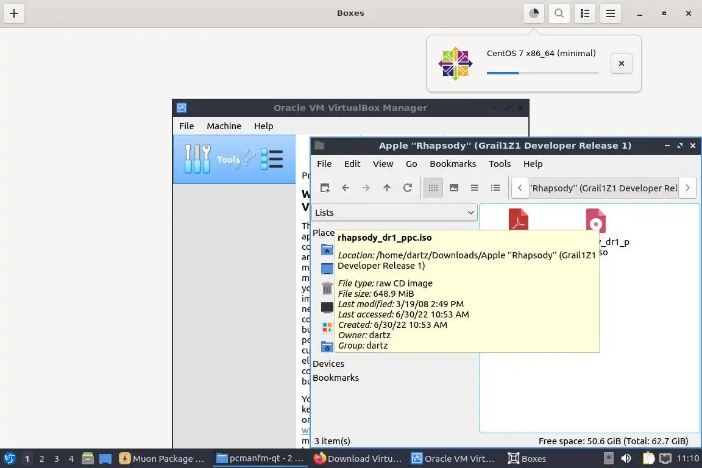Open the View menu in the file manager
Screen dimensions: 702x468
383,164
